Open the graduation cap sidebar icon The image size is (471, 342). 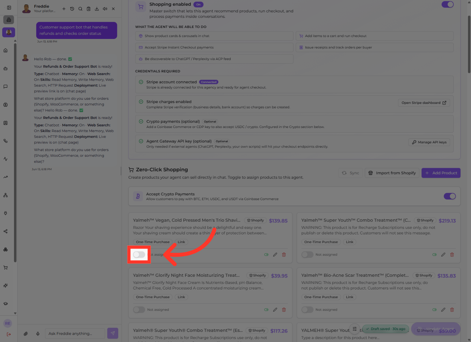tap(5, 304)
